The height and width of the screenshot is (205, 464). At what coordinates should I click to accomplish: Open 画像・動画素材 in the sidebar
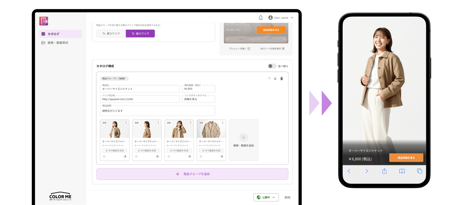pyautogui.click(x=58, y=43)
